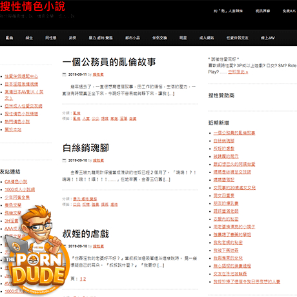Click the calendar icon beside 2019-09-11
Screen dimensions: 297x297
[64, 74]
